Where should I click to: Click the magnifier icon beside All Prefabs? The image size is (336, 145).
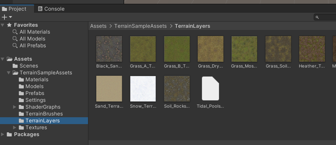point(15,46)
